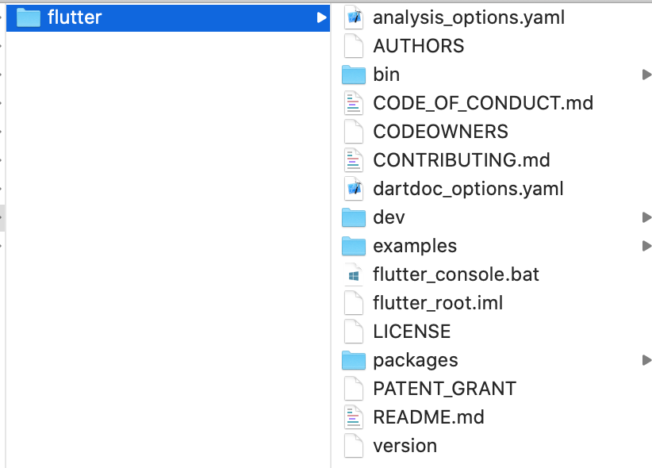Click the CODEOWNERS file icon

tap(354, 132)
